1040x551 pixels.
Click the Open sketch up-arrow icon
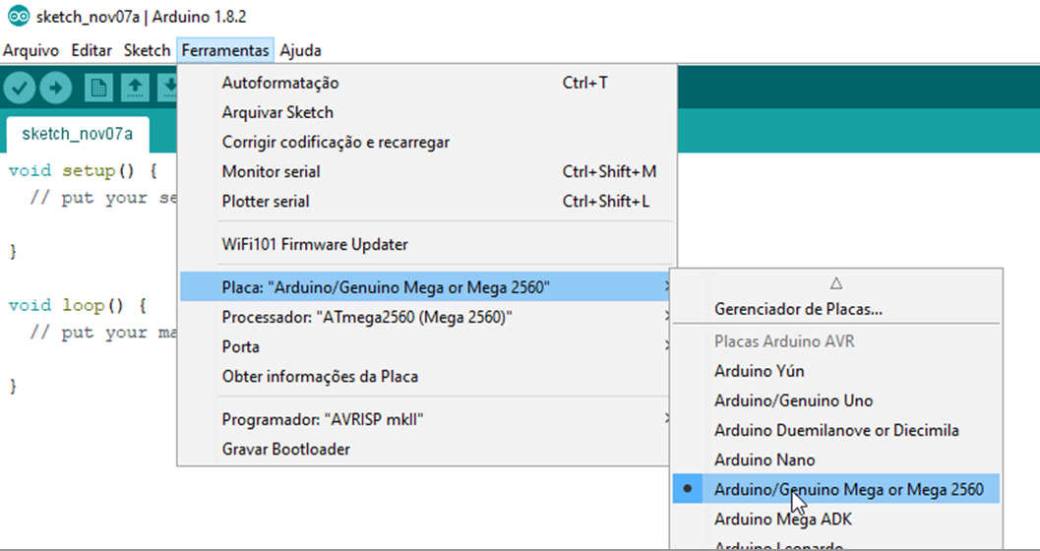click(x=135, y=89)
